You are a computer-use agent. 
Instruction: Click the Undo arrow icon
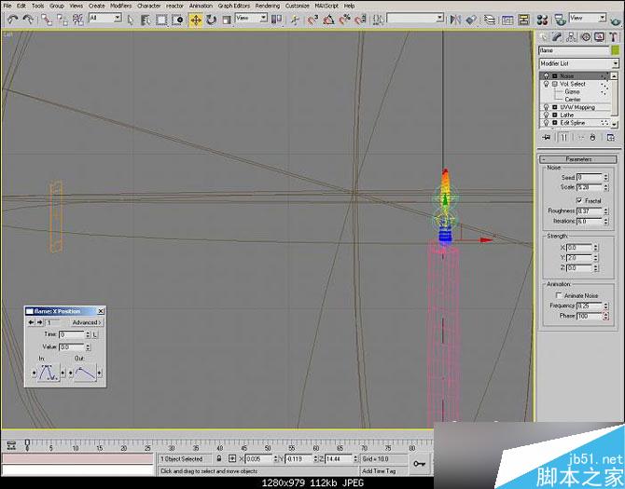pyautogui.click(x=12, y=19)
